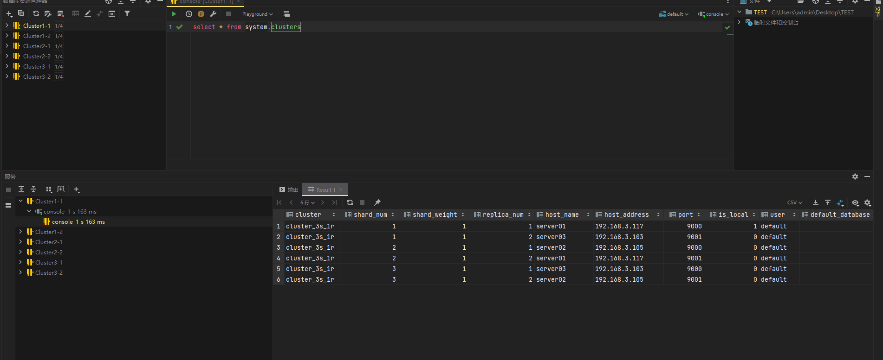Click the green check inspection status in editor

727,27
